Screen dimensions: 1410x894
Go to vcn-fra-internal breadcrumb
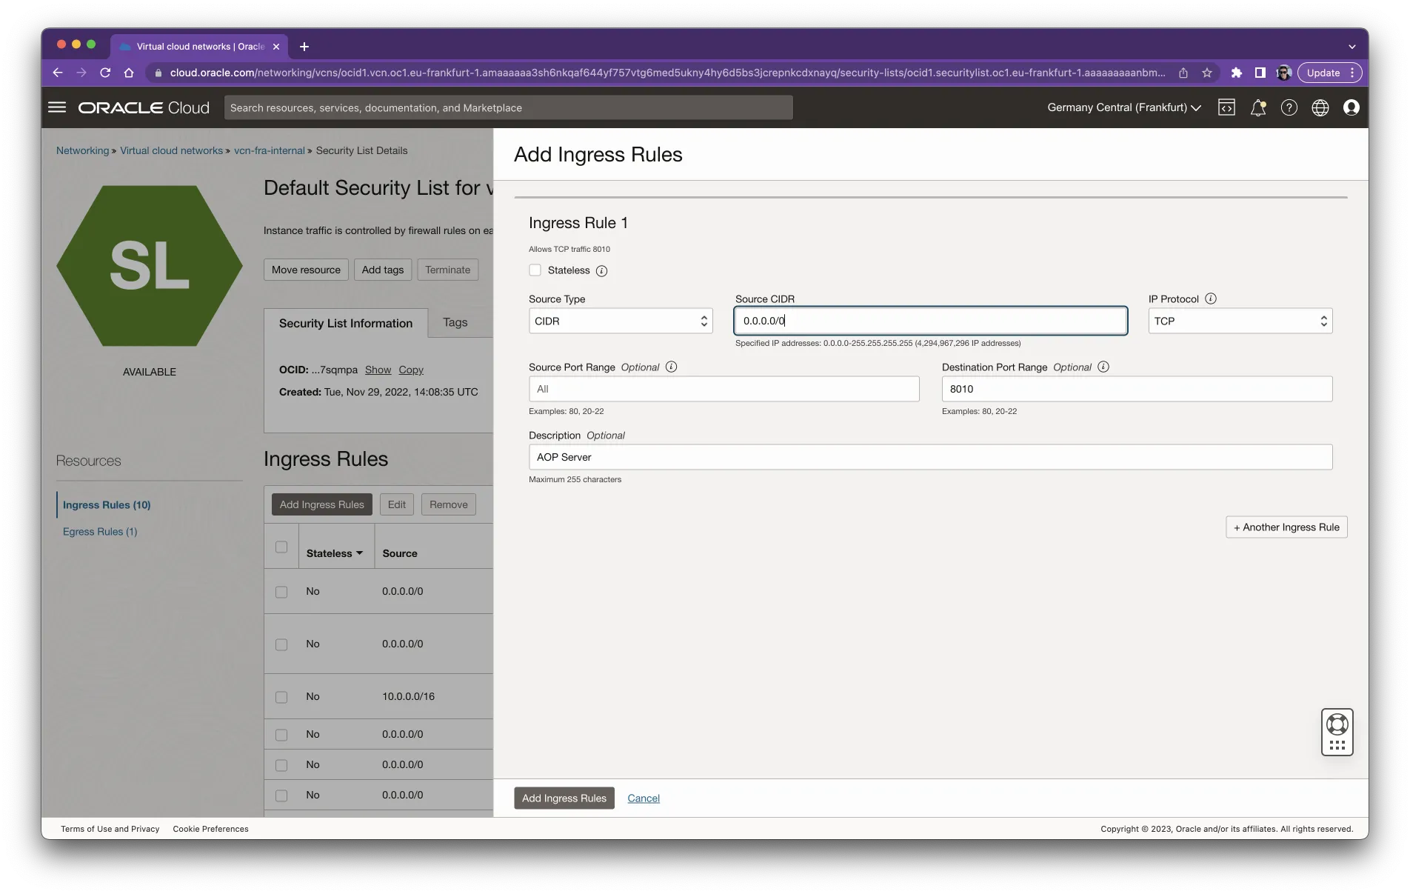270,150
